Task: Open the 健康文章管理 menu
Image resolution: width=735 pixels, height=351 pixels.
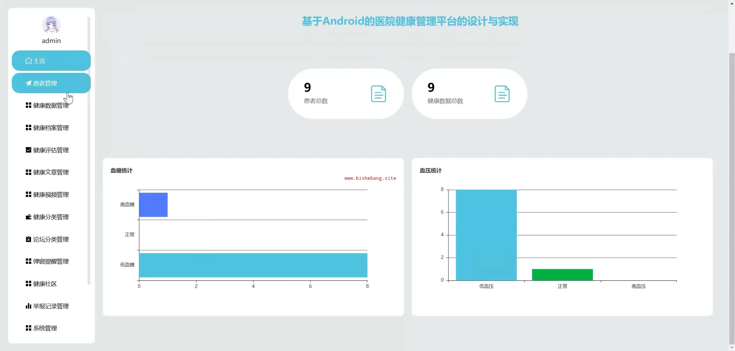Action: (51, 172)
